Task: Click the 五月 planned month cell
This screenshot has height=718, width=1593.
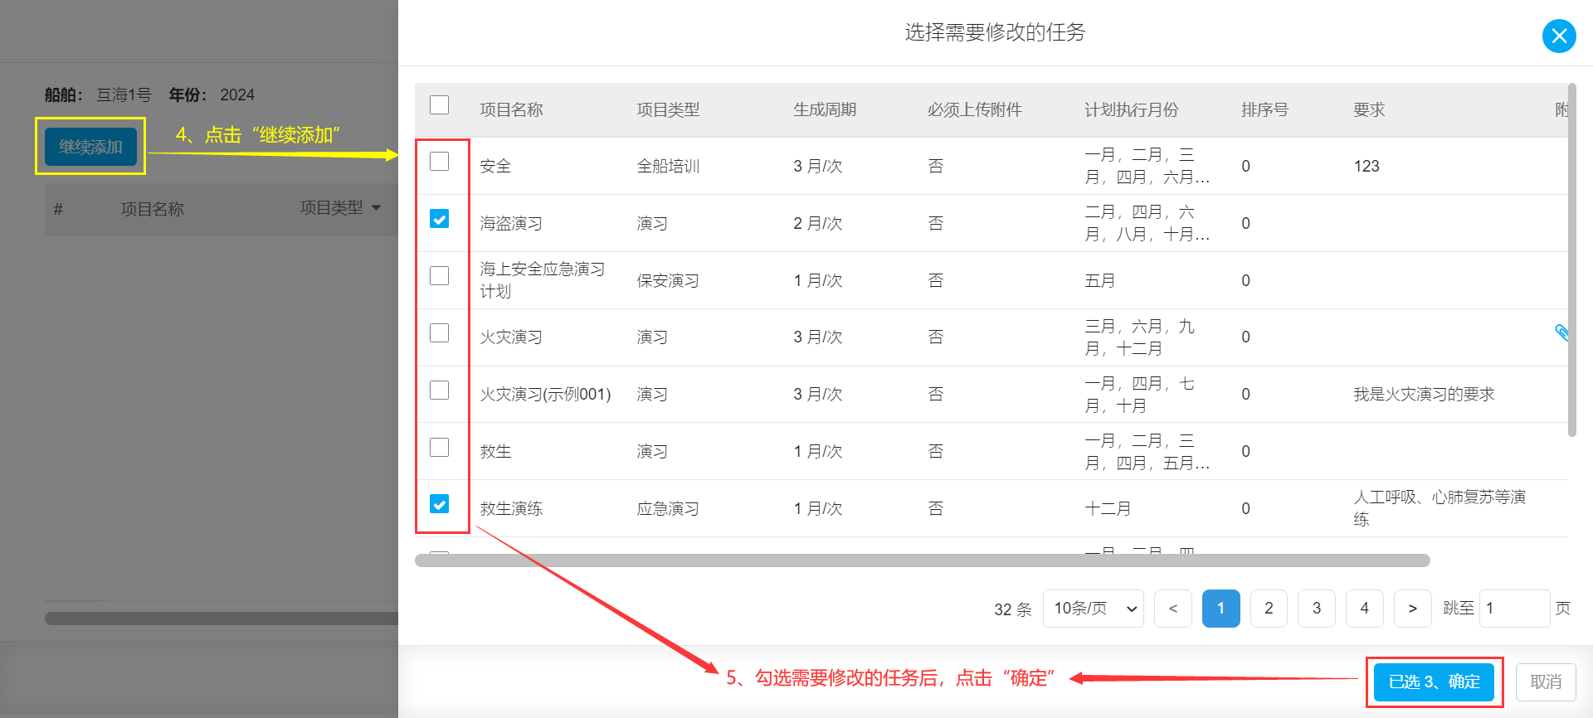Action: [1100, 280]
